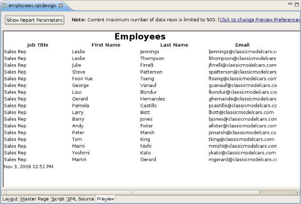Click the first name Steve

tap(79, 72)
